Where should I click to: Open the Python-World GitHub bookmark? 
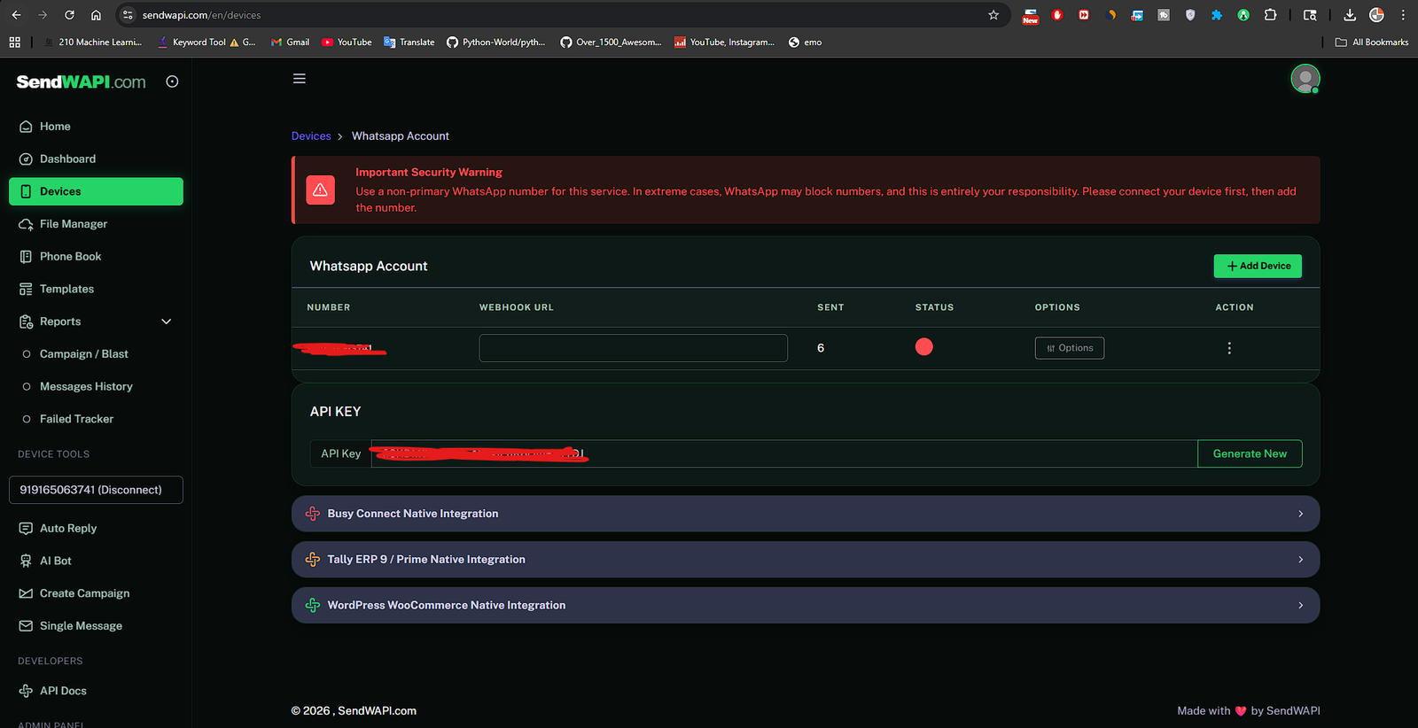point(495,42)
